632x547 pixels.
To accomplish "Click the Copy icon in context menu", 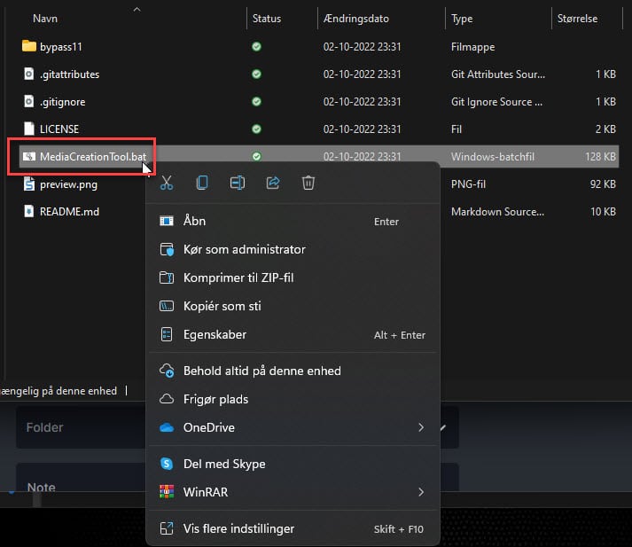I will click(x=202, y=183).
